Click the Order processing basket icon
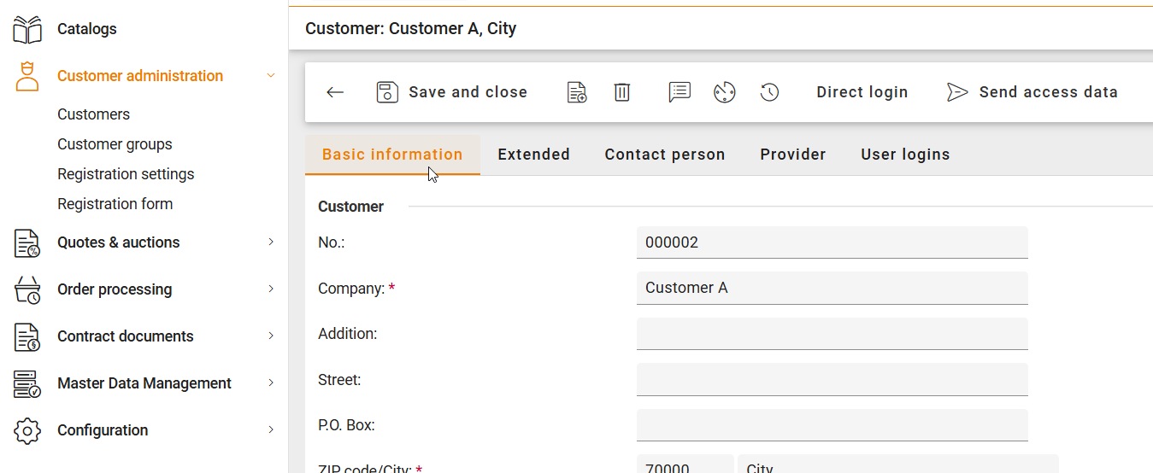This screenshot has width=1153, height=473. pyautogui.click(x=27, y=289)
